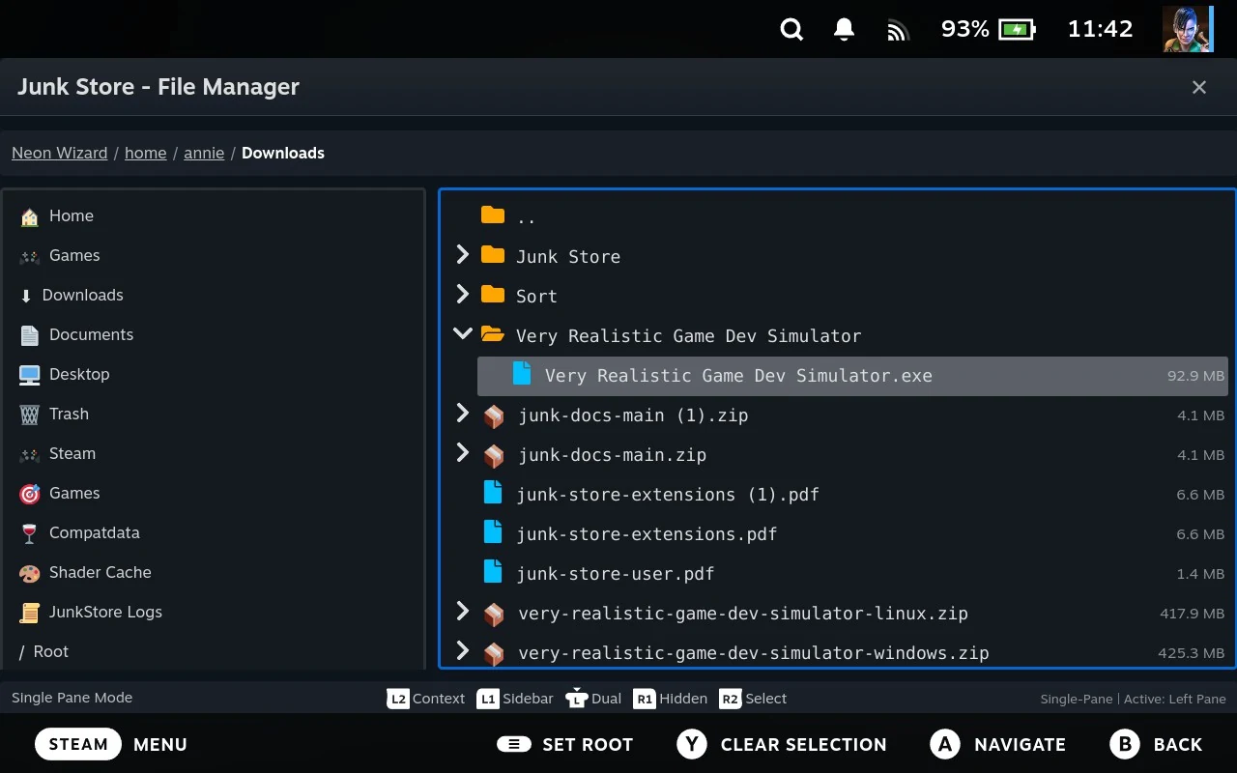Open Desktop monitor icon in sidebar
Image resolution: width=1237 pixels, height=773 pixels.
click(30, 375)
